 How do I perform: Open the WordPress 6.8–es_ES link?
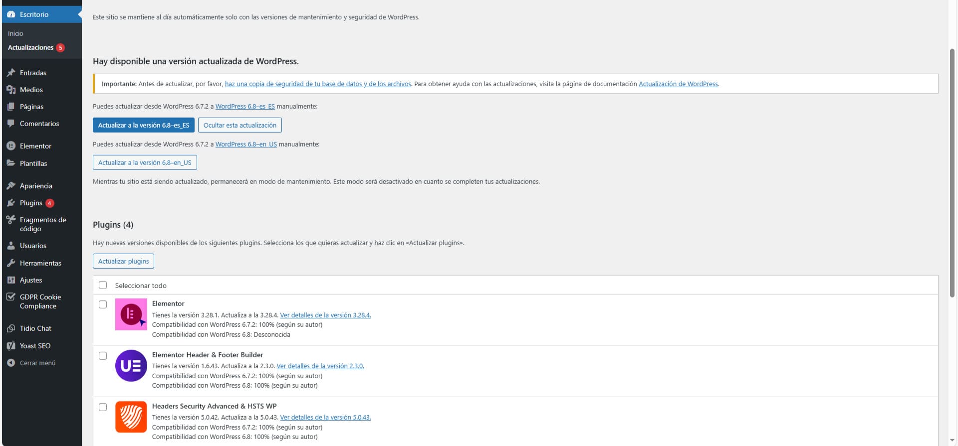click(245, 106)
